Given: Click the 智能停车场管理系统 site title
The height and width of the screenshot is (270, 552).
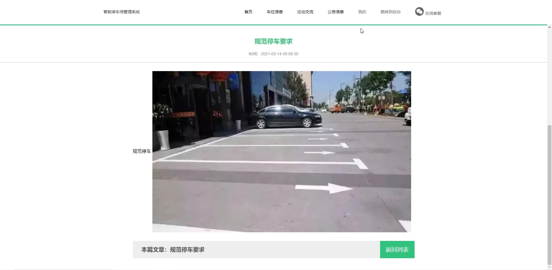Looking at the screenshot, I should click(x=122, y=12).
